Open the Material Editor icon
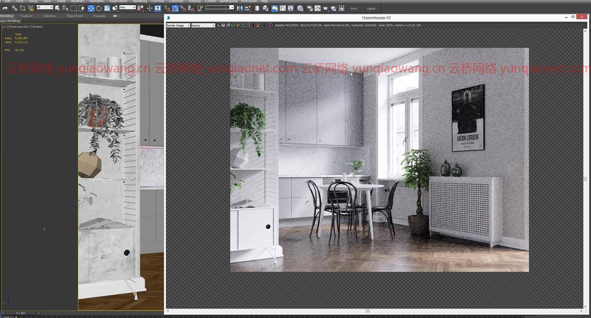Viewport: 591px width, 318px height. 300,8
